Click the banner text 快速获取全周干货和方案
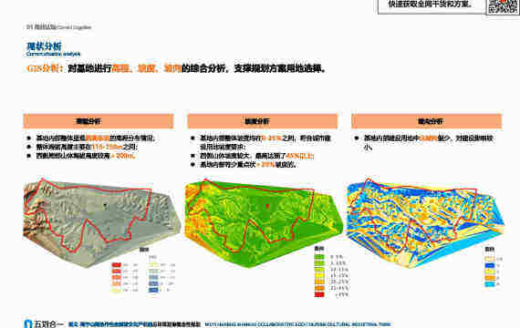 430,5
